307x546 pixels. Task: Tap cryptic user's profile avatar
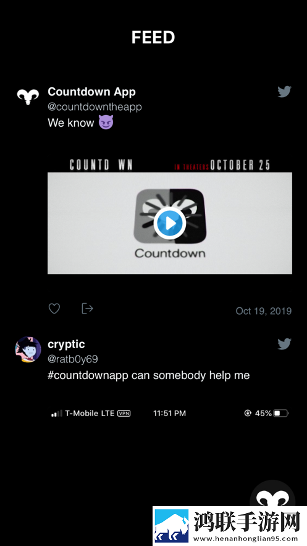pyautogui.click(x=28, y=349)
